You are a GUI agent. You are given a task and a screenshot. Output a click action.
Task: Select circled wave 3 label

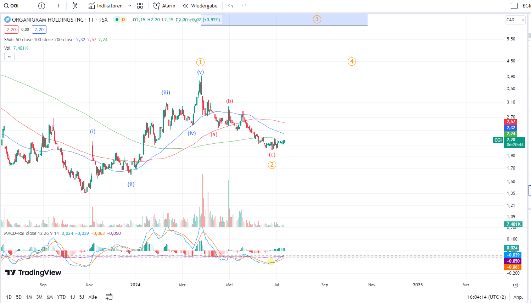317,19
